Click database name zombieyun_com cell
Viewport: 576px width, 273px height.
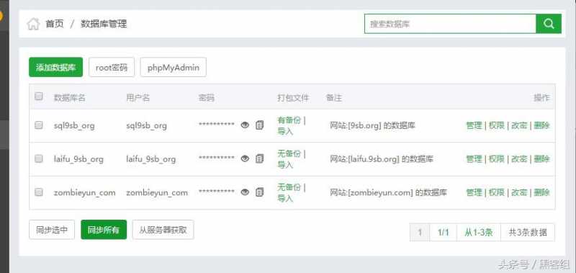pos(84,192)
